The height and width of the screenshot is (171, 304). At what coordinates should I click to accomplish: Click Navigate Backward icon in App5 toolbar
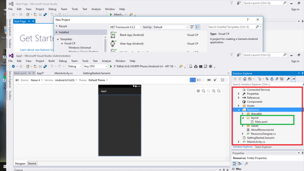[14, 66]
